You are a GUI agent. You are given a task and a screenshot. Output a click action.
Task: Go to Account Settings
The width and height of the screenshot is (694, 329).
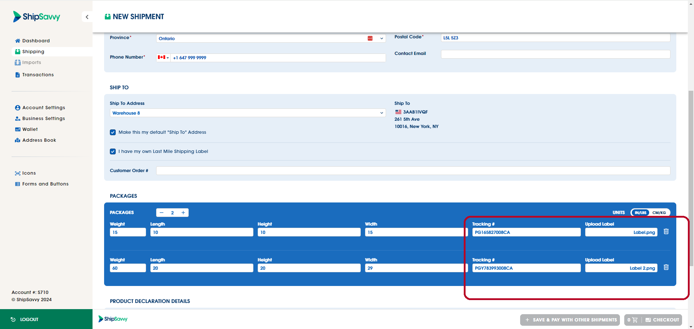[x=44, y=108]
